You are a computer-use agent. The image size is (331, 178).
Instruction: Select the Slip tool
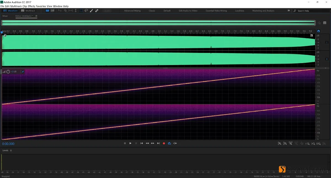pyautogui.click(x=71, y=10)
